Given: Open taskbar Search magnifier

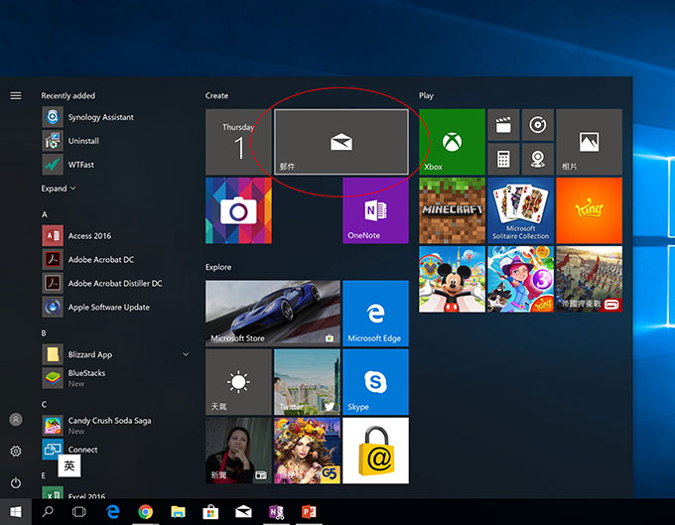Looking at the screenshot, I should coord(48,512).
